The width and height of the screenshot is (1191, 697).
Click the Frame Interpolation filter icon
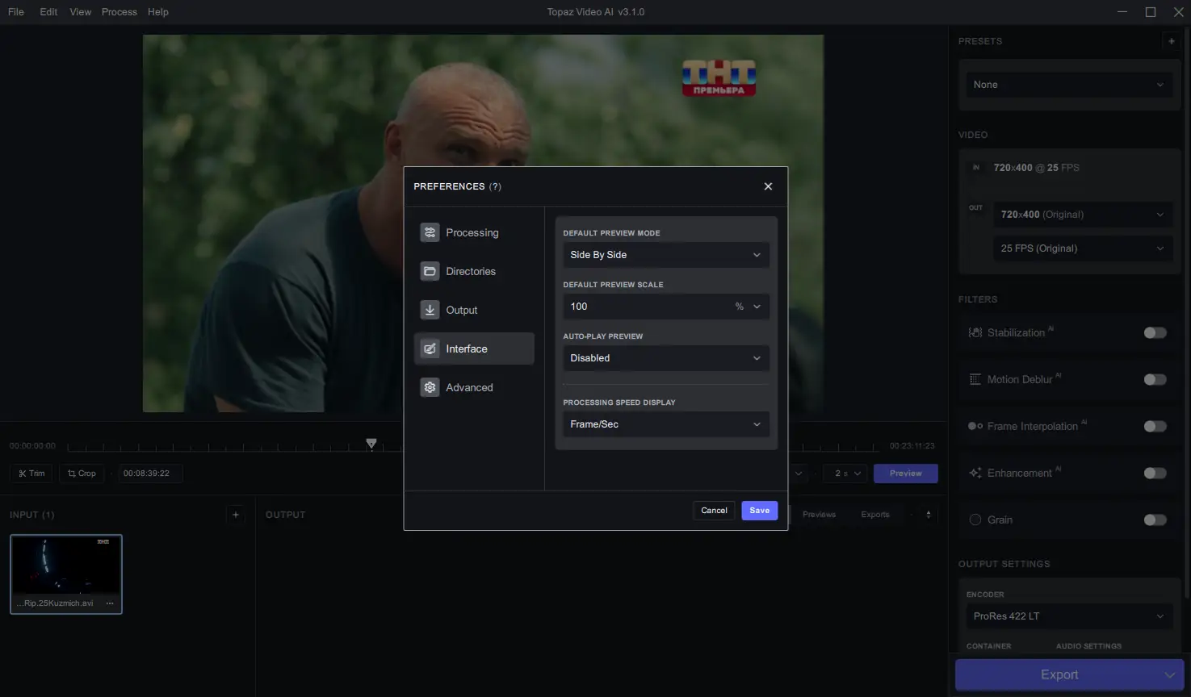(x=975, y=426)
